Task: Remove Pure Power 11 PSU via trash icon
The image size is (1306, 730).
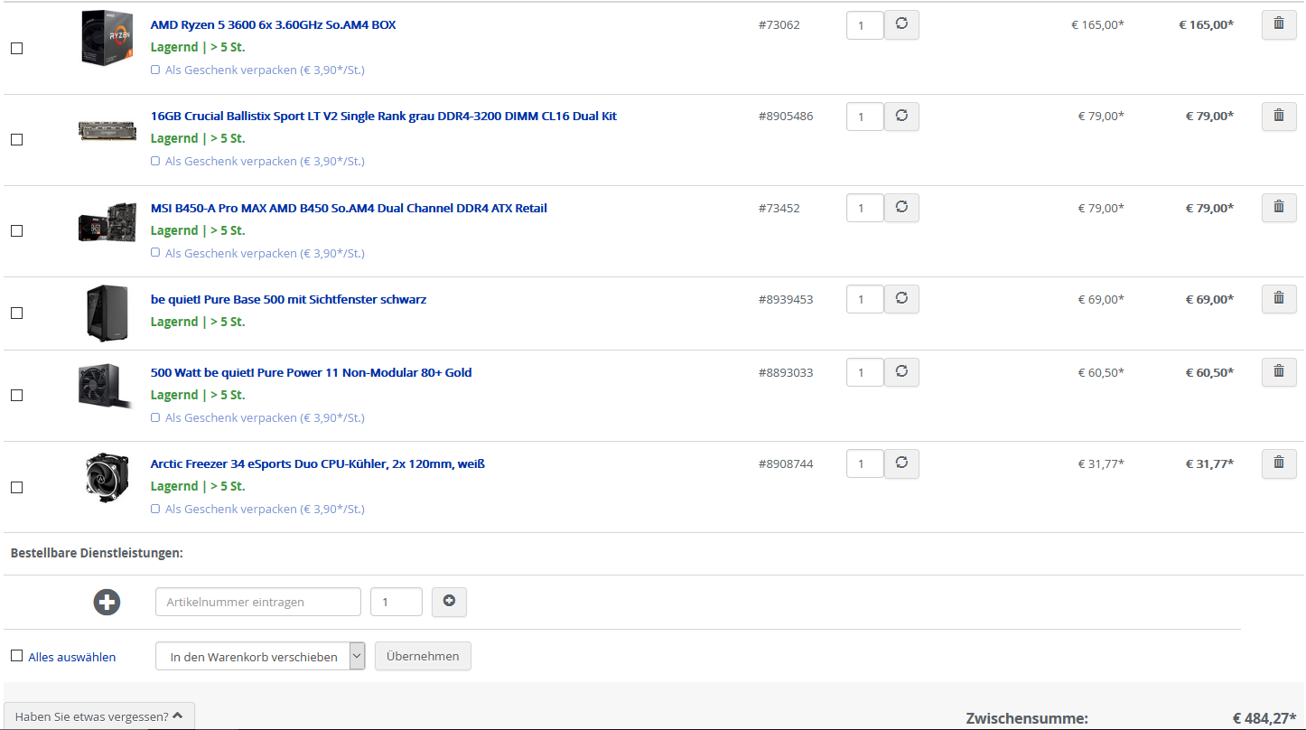Action: point(1278,372)
